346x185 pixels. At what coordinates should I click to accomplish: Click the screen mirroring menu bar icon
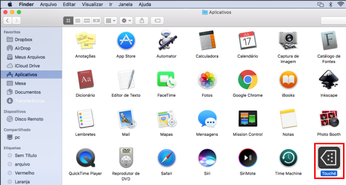tap(321, 4)
